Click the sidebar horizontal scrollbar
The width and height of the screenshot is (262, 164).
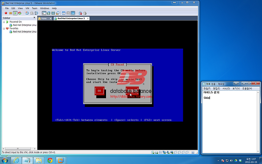[19, 149]
